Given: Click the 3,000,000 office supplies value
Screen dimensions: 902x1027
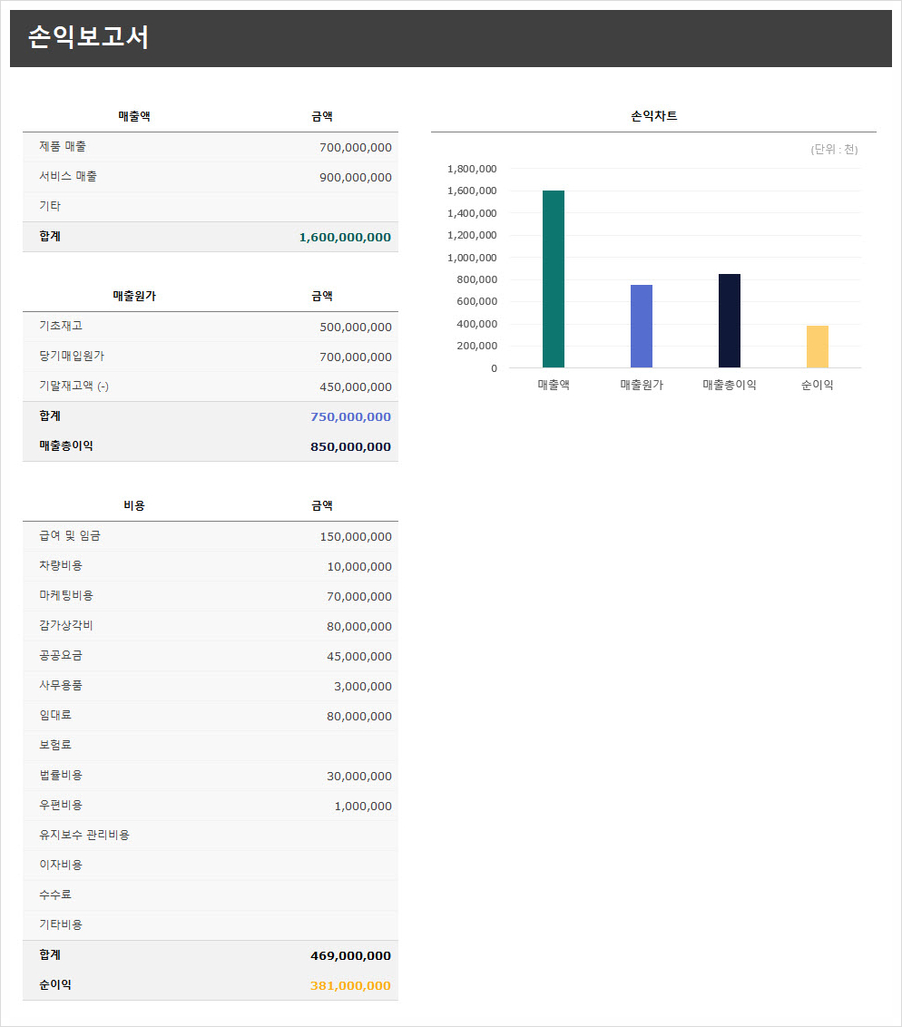Looking at the screenshot, I should click(x=362, y=687).
